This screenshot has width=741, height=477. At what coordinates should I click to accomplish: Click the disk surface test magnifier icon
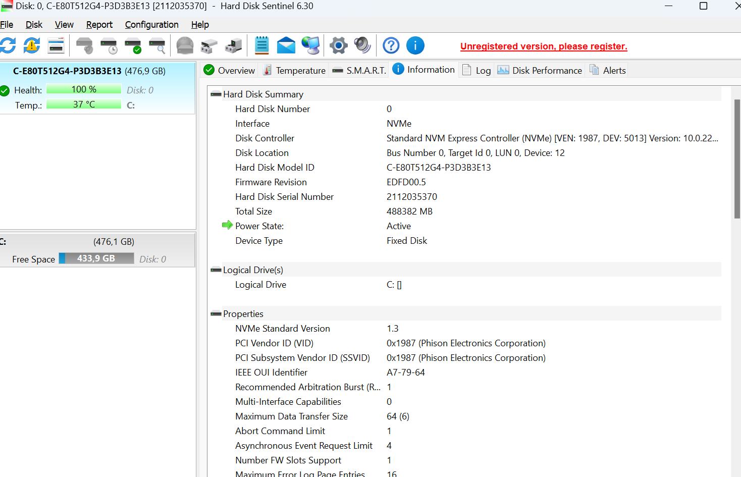point(157,45)
